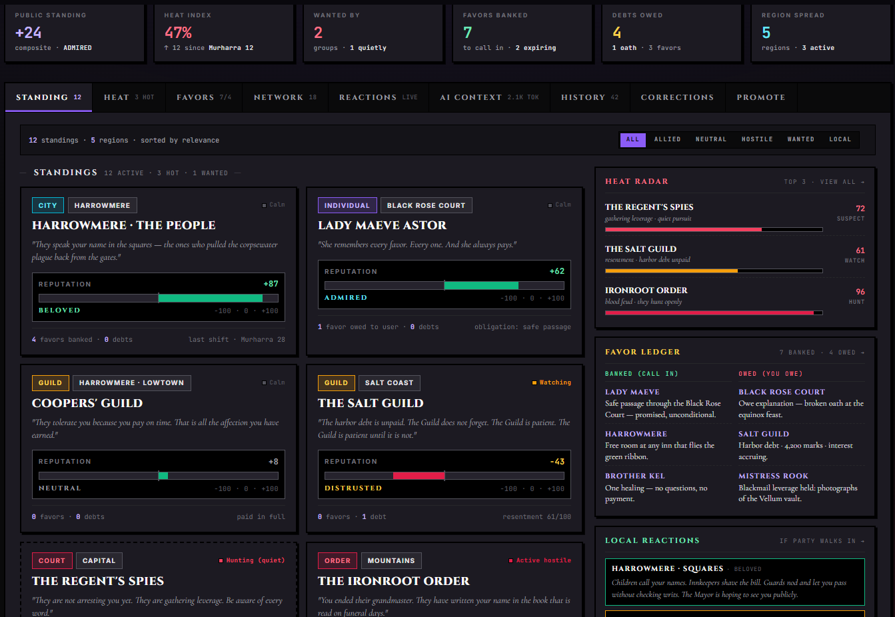Open the Favors tab
The image size is (895, 617).
(204, 97)
